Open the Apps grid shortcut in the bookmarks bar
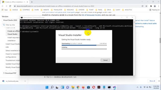 point(5,10)
